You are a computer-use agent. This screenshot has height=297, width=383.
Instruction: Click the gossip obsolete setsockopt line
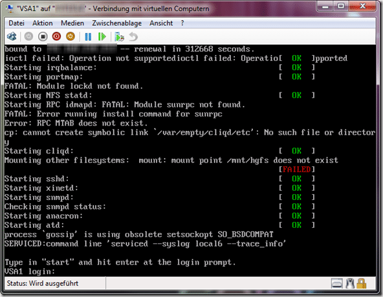(138, 234)
